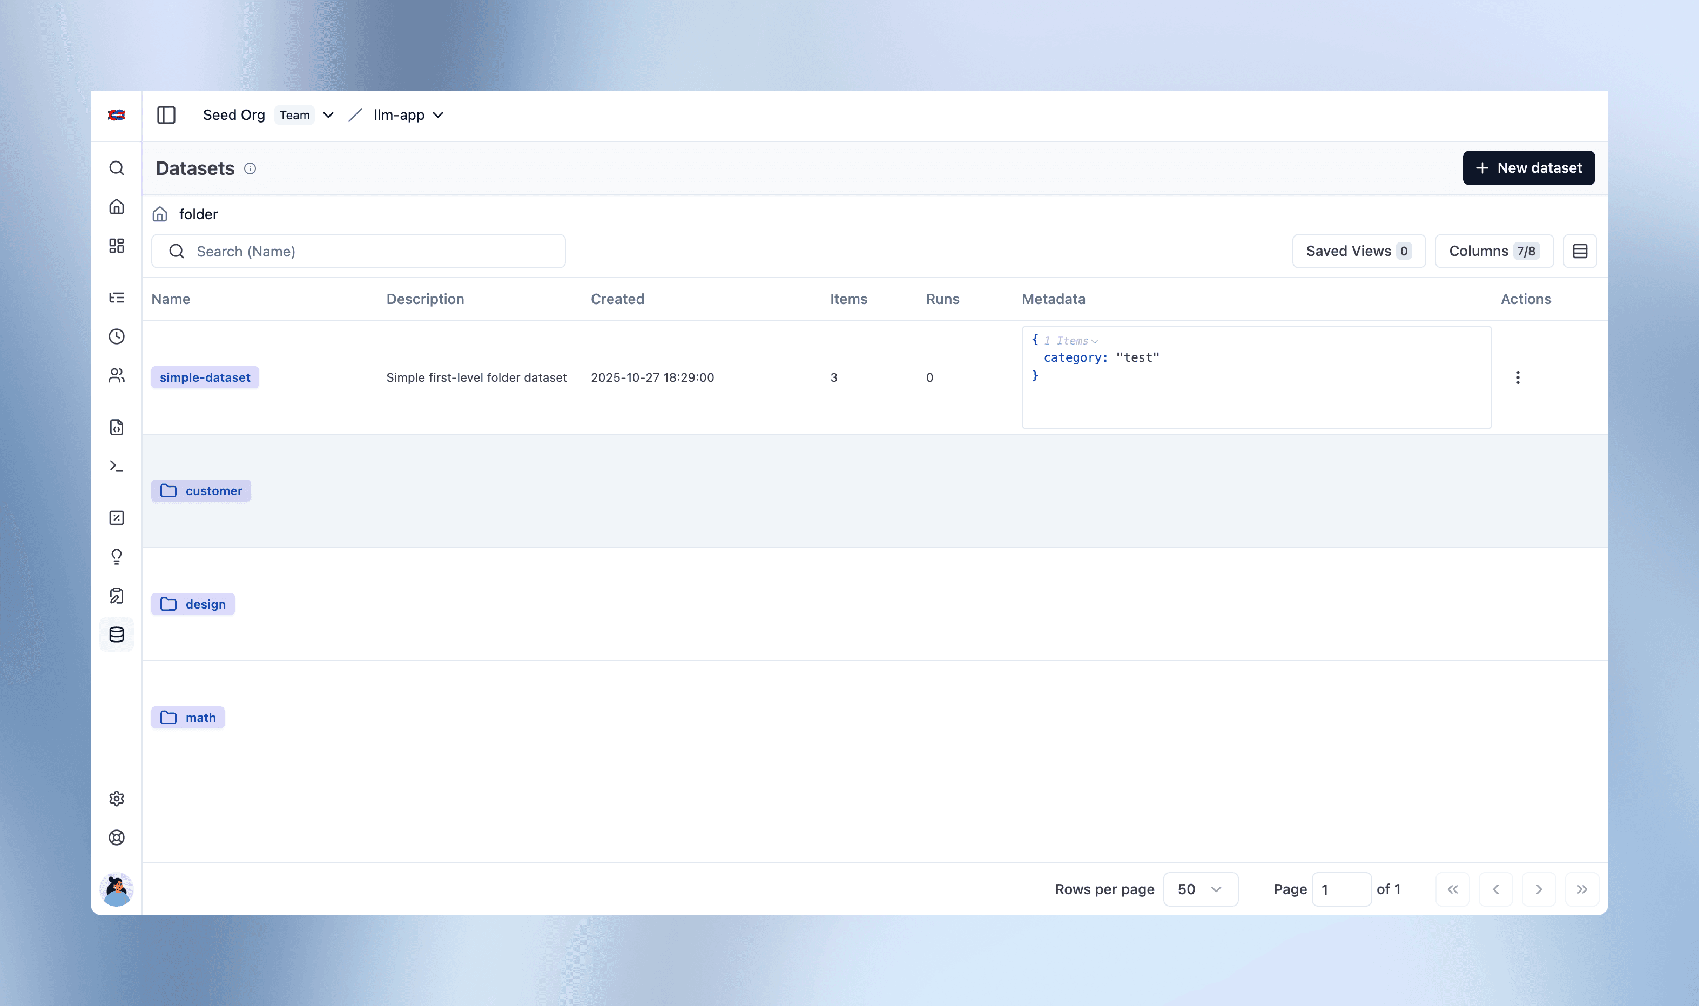
Task: Open the Dashboards grid icon in sidebar
Action: coord(117,245)
